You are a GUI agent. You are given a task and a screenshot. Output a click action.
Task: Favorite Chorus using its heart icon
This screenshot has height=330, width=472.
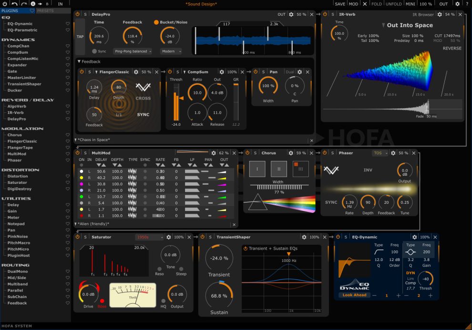67,135
